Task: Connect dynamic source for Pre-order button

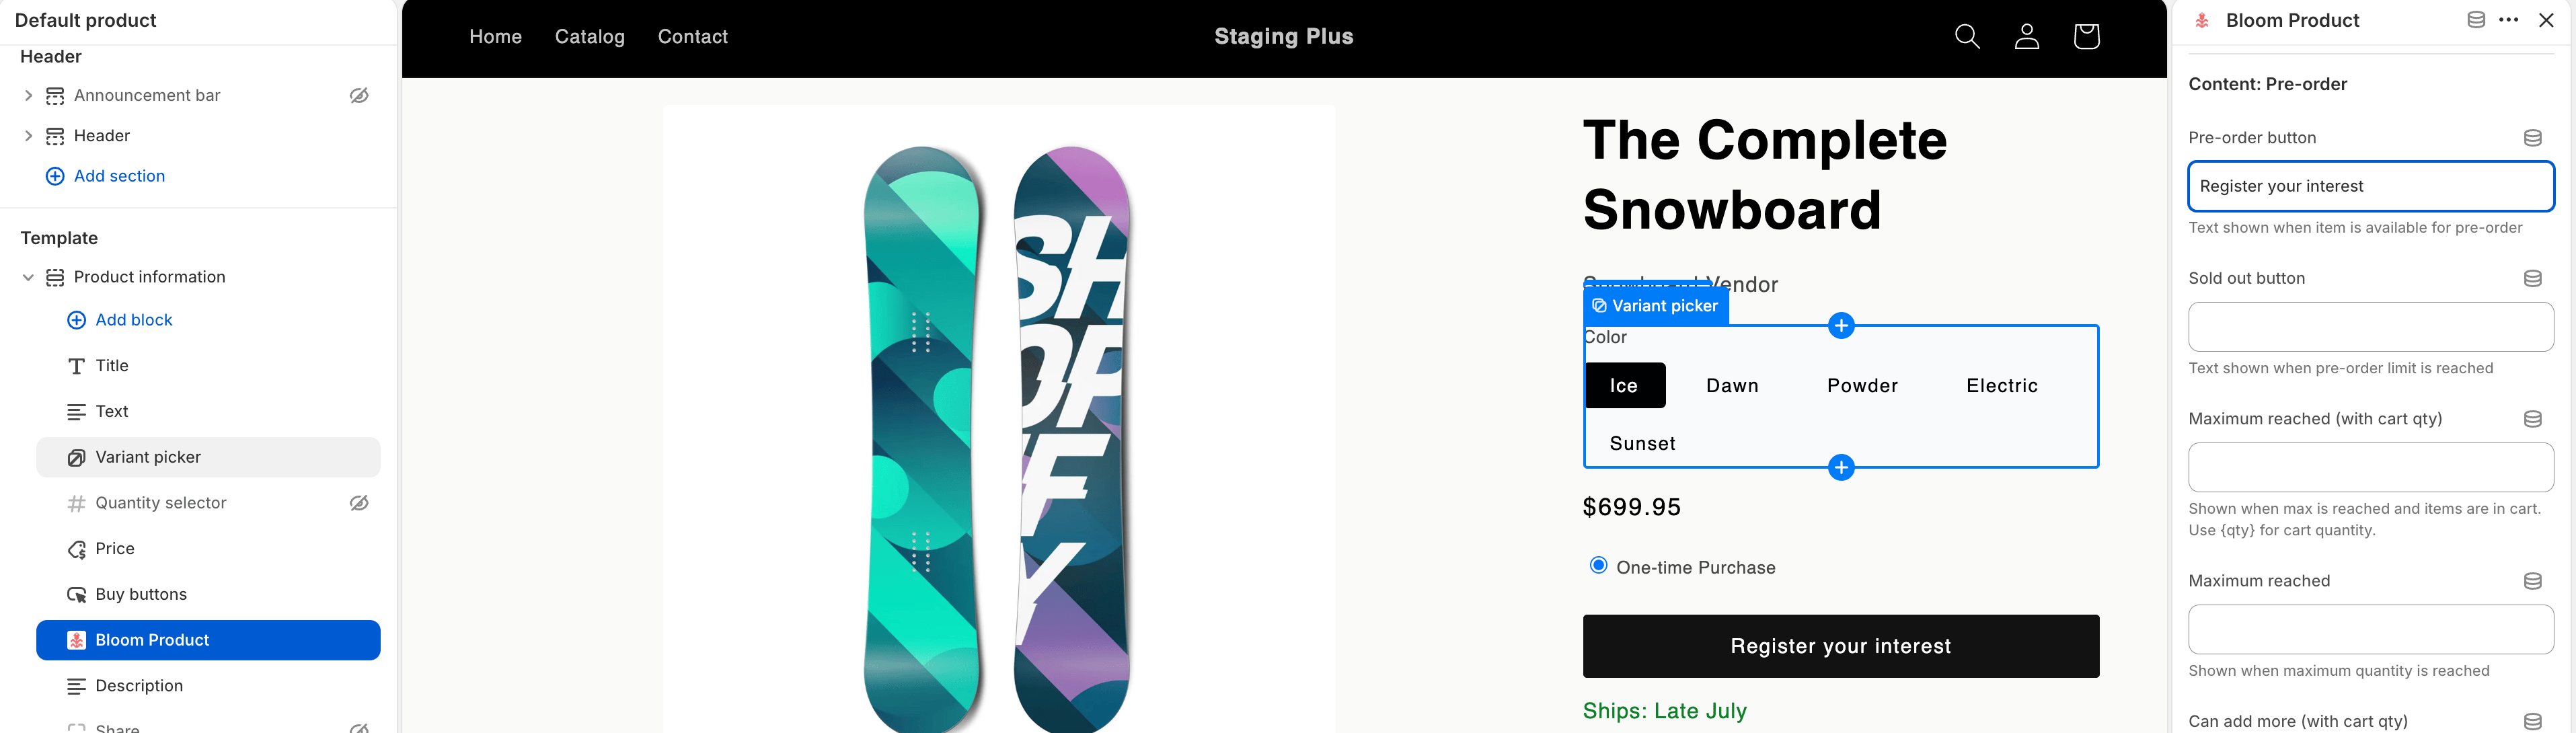Action: tap(2532, 138)
